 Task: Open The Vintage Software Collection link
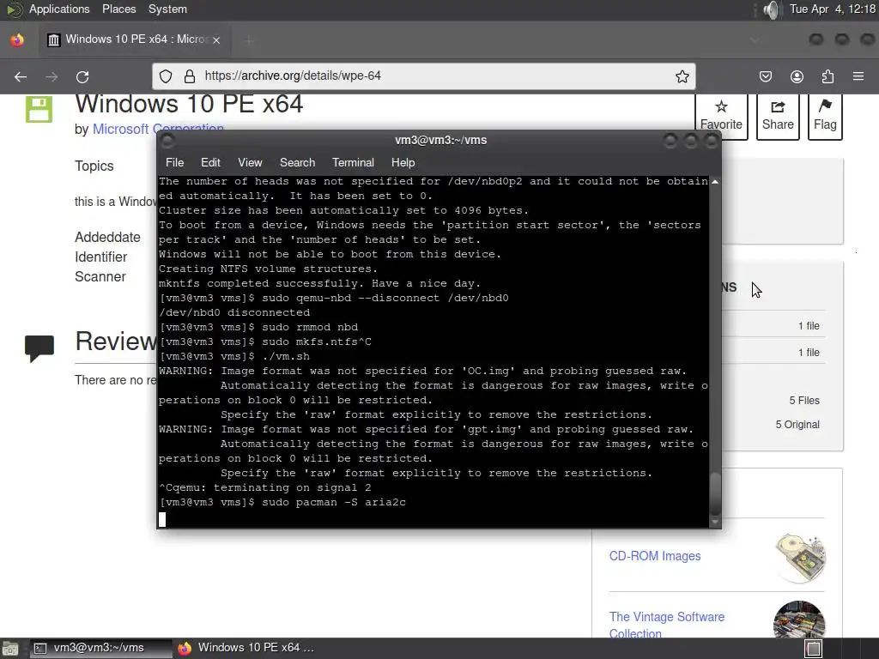(x=666, y=625)
